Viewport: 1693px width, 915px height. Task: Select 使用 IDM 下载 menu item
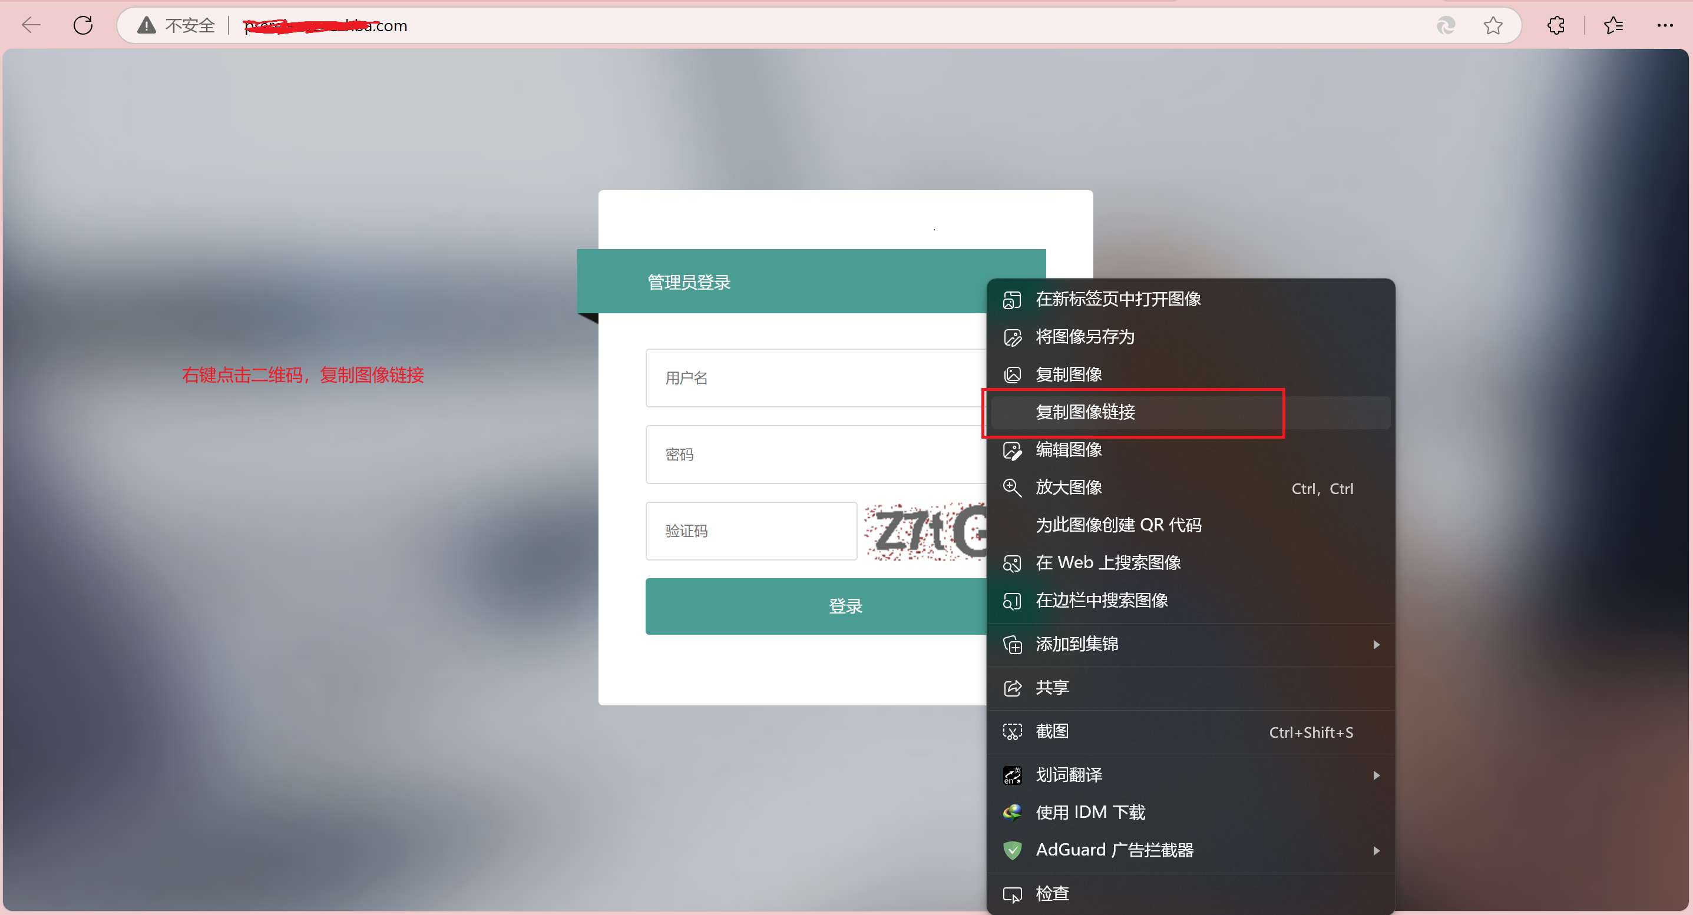tap(1090, 813)
